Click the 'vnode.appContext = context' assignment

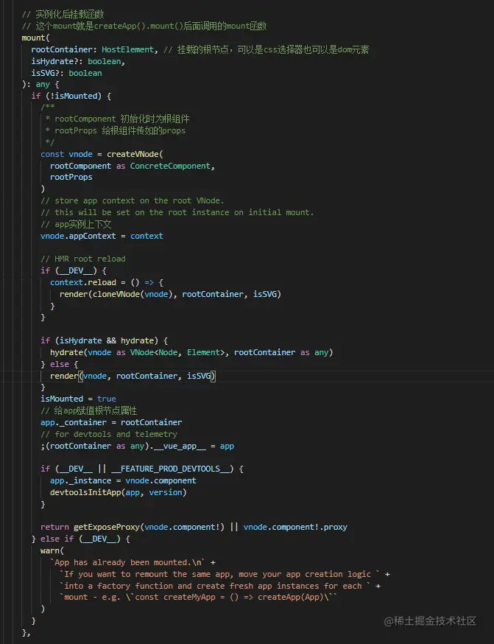(102, 237)
